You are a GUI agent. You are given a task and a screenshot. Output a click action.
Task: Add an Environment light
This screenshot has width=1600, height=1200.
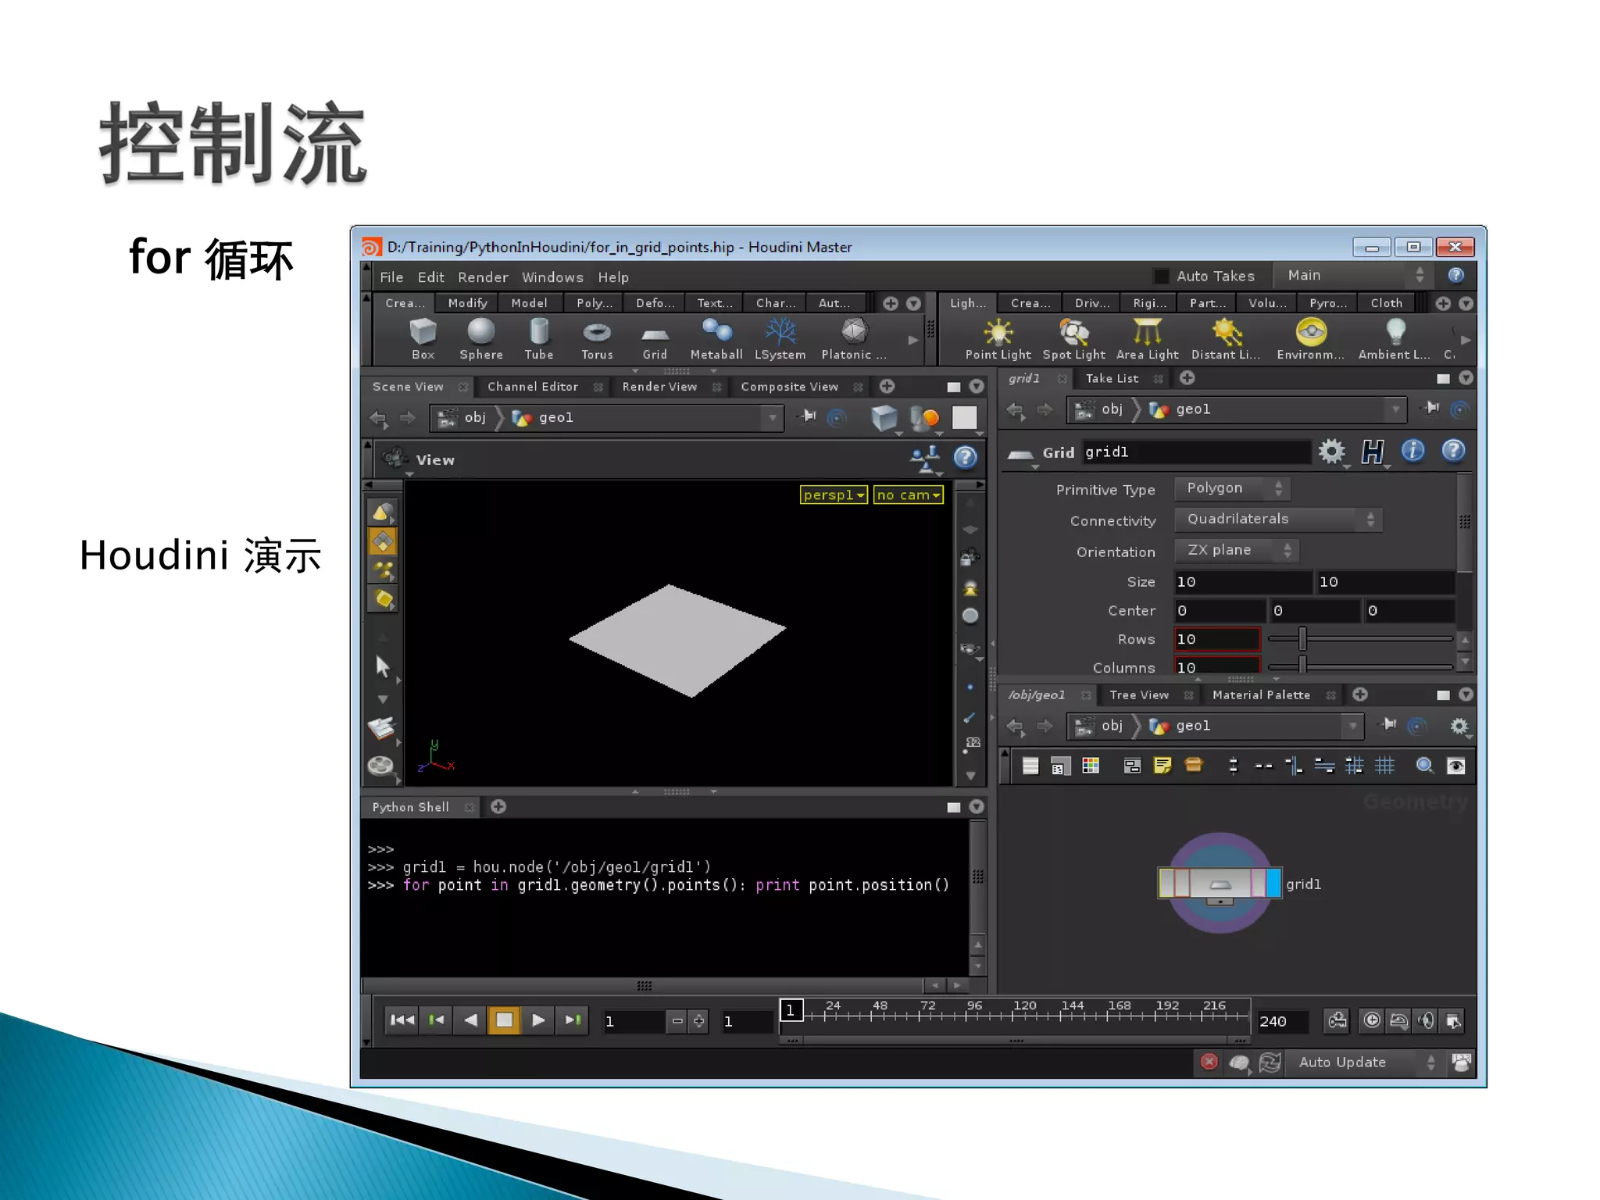[1311, 339]
